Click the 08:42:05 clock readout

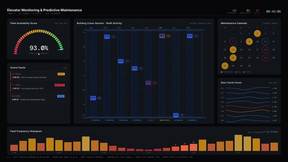click(274, 11)
